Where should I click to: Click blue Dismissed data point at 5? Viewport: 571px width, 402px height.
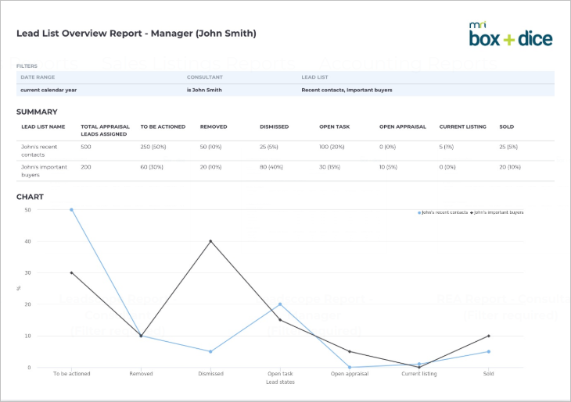tap(210, 351)
